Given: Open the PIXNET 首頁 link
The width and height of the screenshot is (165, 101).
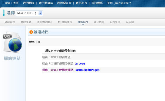Looking at the screenshot, I should coord(11,3).
